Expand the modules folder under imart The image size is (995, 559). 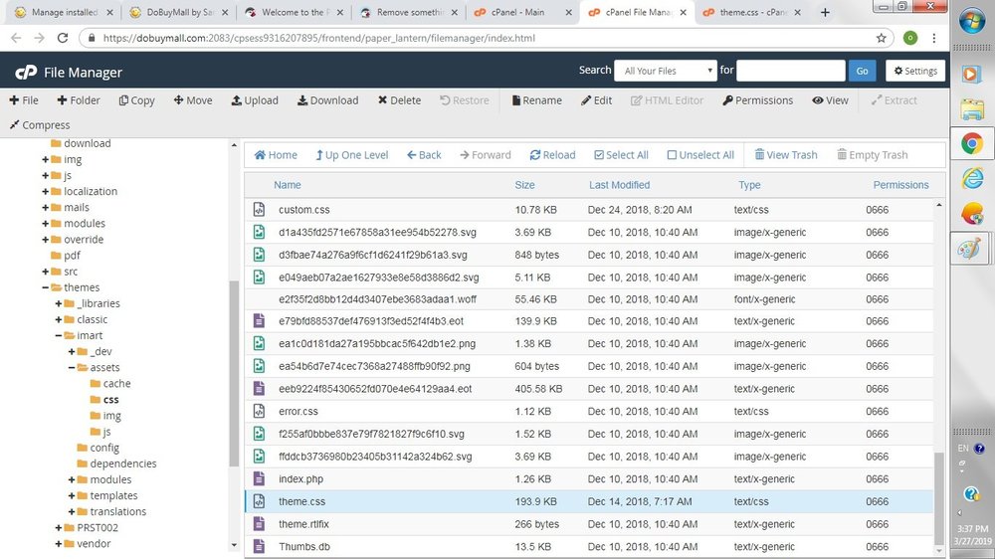[x=72, y=479]
